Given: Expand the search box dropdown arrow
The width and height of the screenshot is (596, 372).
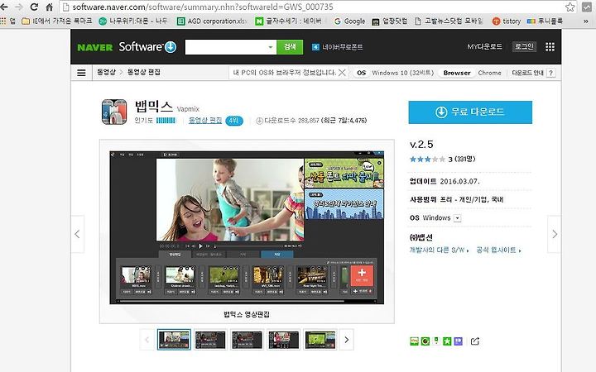Looking at the screenshot, I should (271, 47).
